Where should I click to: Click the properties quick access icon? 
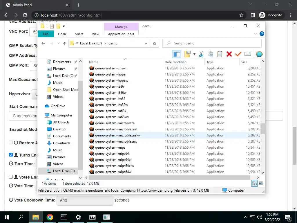(x=52, y=26)
